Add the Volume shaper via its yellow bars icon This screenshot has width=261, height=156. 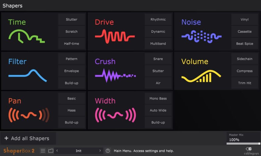pos(201,76)
